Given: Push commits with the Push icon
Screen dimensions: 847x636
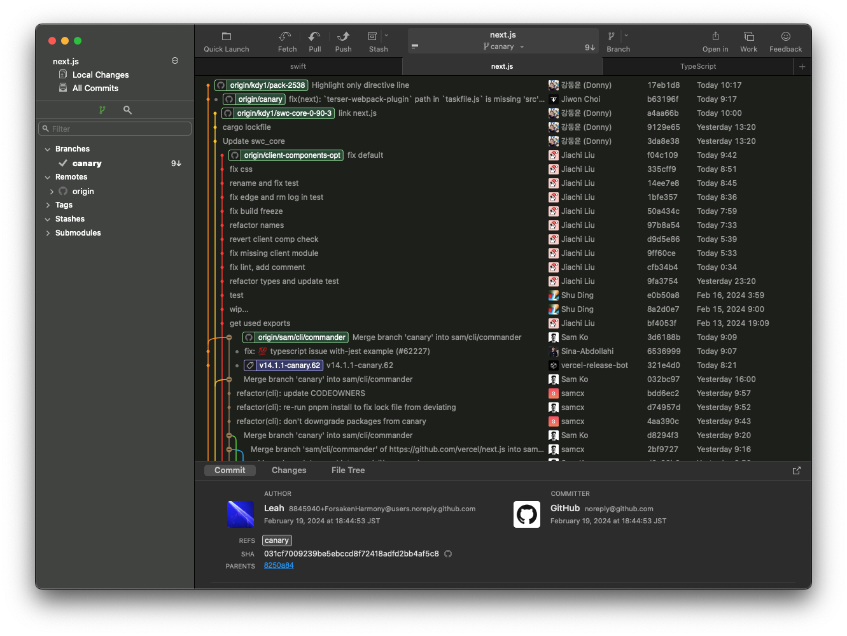Looking at the screenshot, I should (x=343, y=37).
